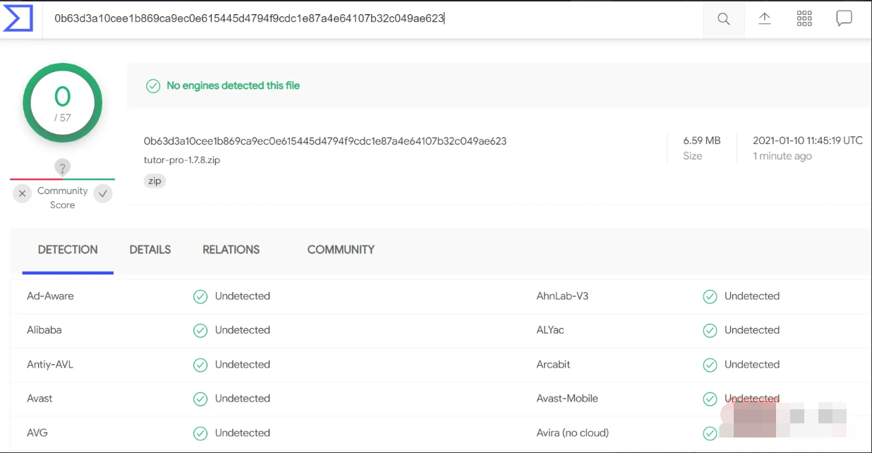Select the zip tag chip
Screen dimensions: 872x453
(154, 181)
